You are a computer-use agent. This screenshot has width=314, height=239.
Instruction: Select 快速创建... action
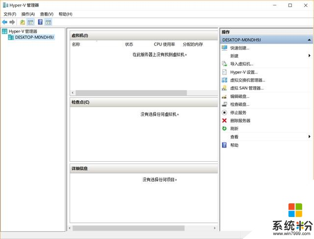pos(240,48)
